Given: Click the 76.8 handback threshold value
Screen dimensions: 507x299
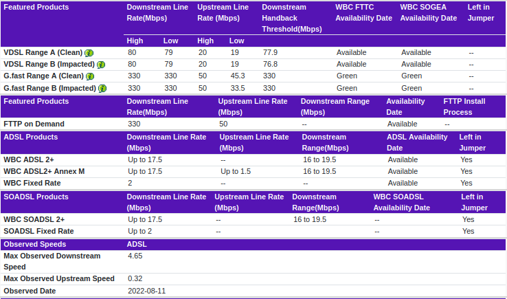Looking at the screenshot, I should pyautogui.click(x=270, y=64).
